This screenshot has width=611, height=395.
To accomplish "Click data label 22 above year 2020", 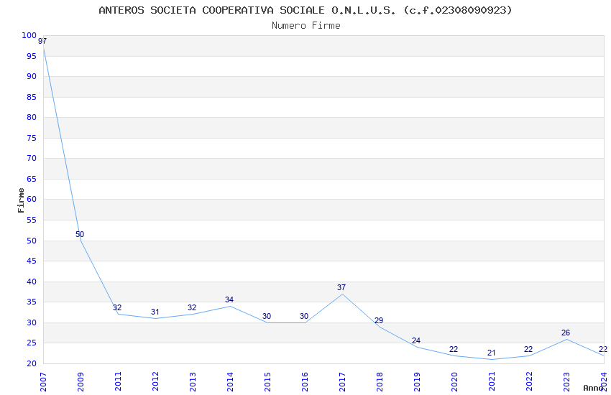I will coord(454,349).
